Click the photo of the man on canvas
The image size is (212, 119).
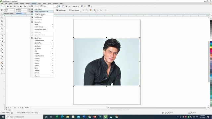pyautogui.click(x=107, y=62)
